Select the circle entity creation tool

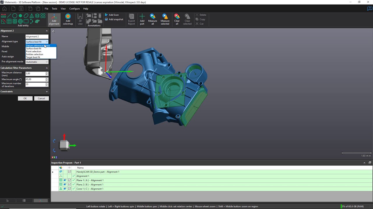coord(14,16)
